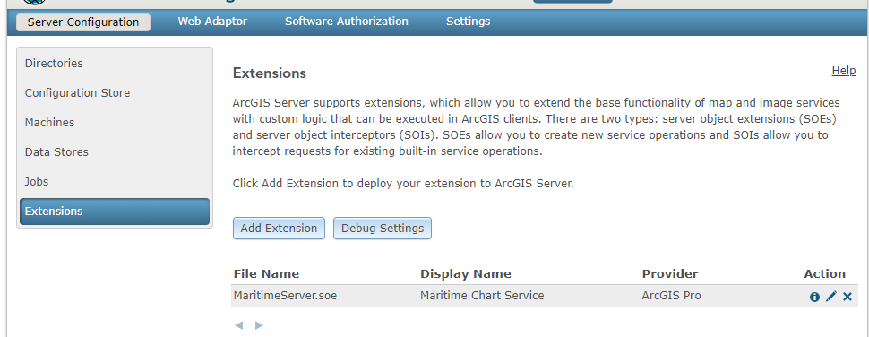This screenshot has width=869, height=337.
Task: Click the Maritime Chart Service cell
Action: pos(482,296)
